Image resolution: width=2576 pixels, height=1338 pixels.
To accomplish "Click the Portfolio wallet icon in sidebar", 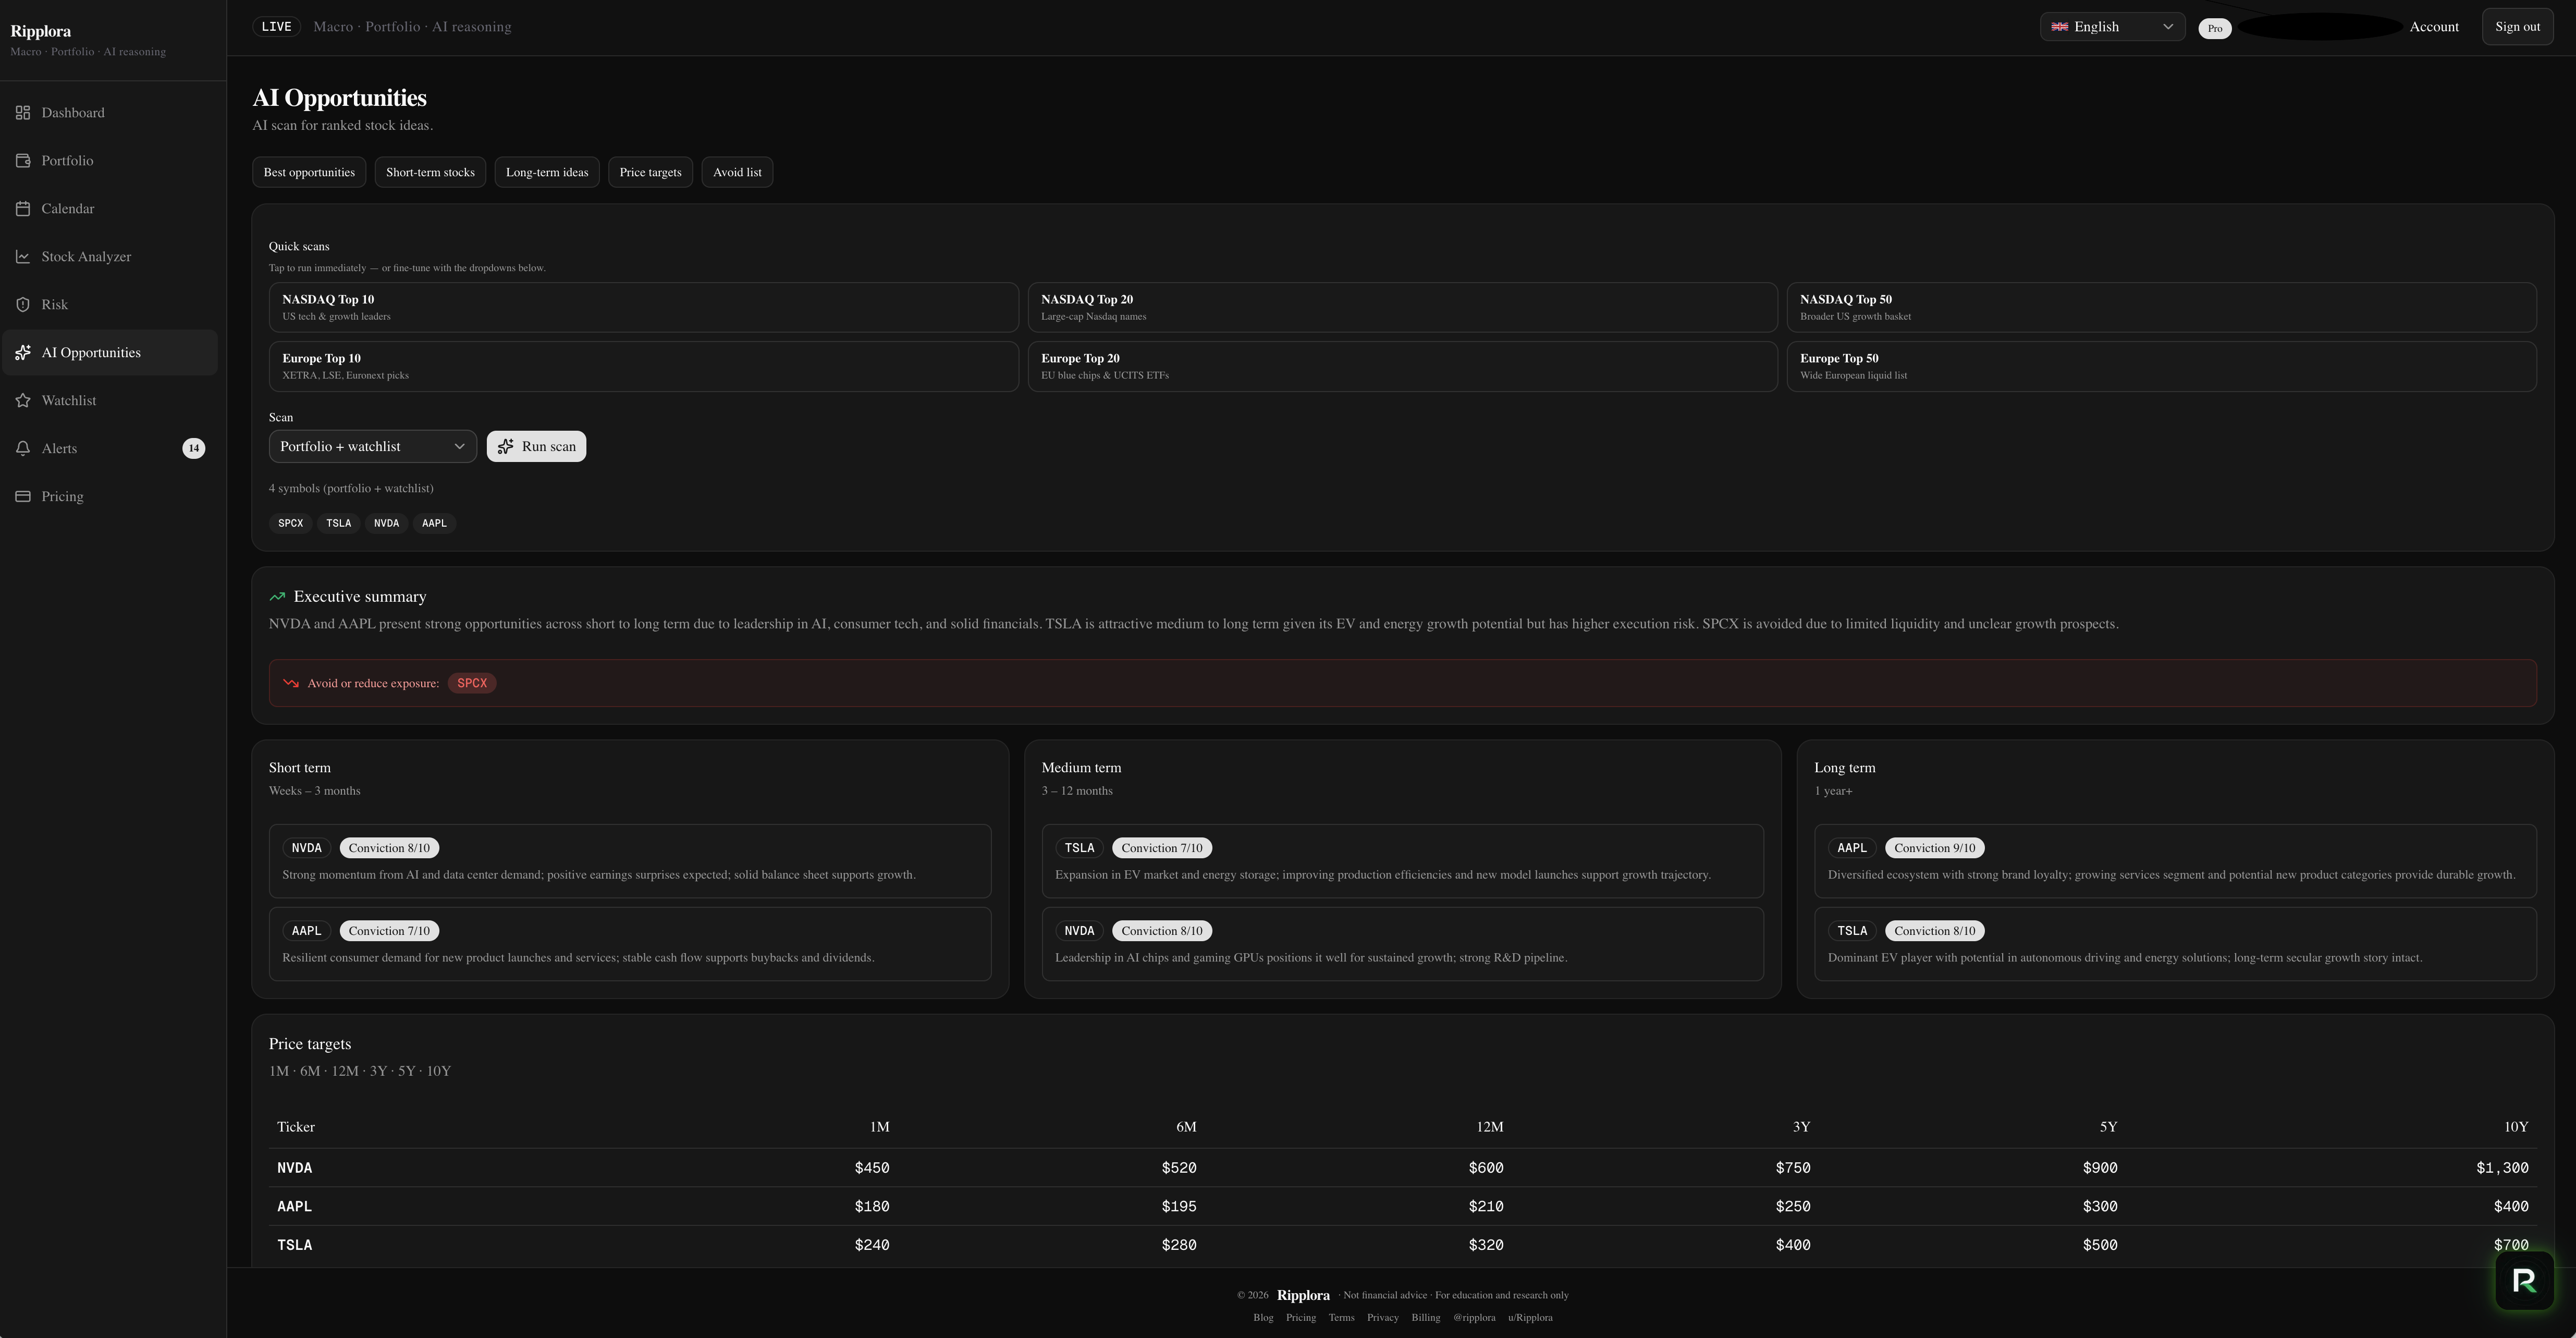I will (x=23, y=160).
